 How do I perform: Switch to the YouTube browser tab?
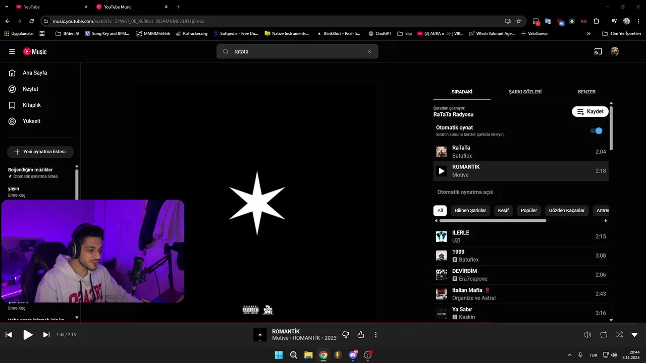tap(50, 7)
